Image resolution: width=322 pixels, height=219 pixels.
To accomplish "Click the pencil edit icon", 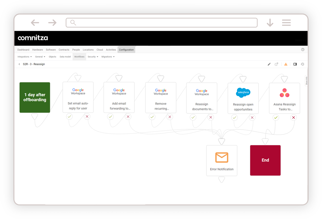I will pos(269,64).
